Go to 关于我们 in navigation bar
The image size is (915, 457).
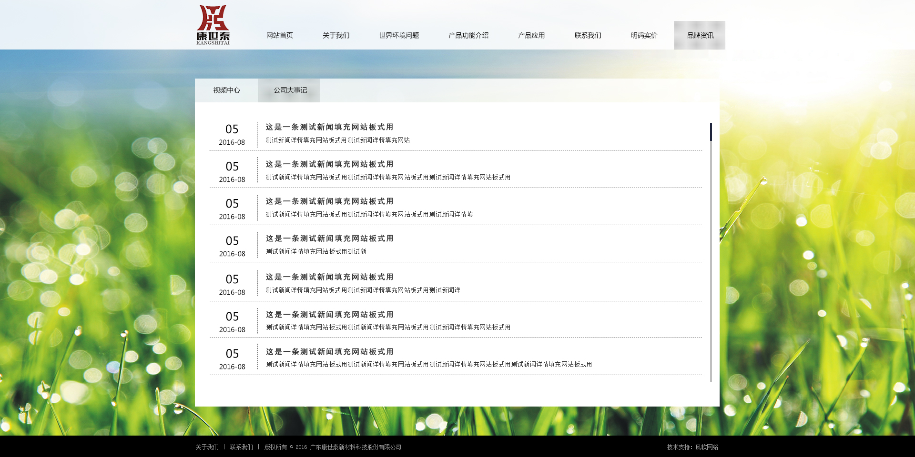(x=335, y=35)
